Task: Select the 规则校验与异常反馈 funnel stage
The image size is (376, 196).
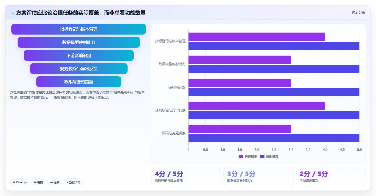Action: [x=79, y=69]
